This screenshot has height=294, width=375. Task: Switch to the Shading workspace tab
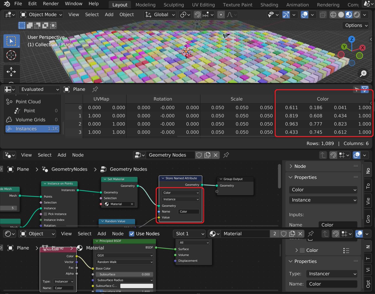pyautogui.click(x=269, y=5)
